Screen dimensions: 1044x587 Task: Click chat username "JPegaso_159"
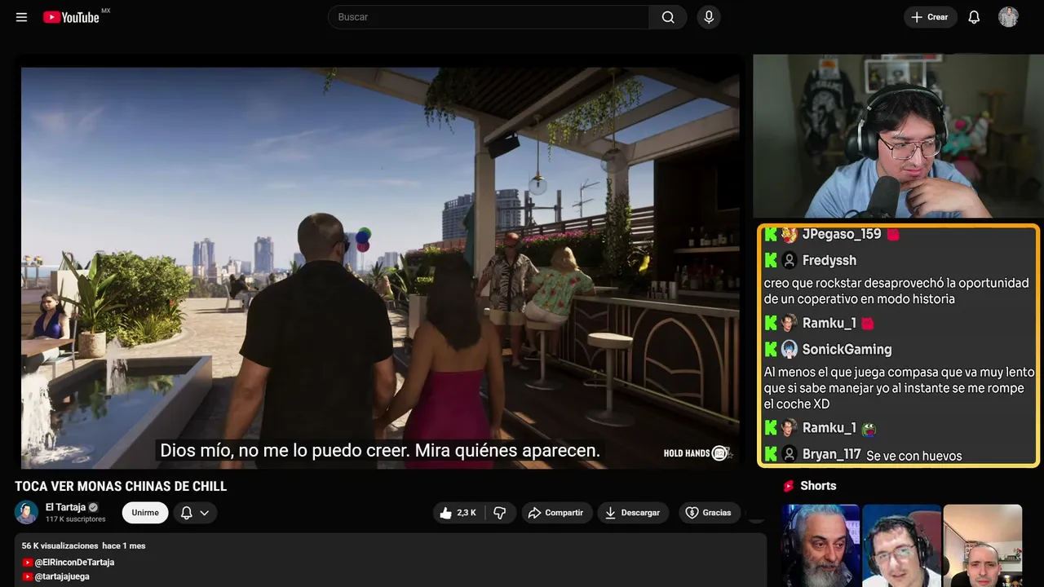[842, 235]
